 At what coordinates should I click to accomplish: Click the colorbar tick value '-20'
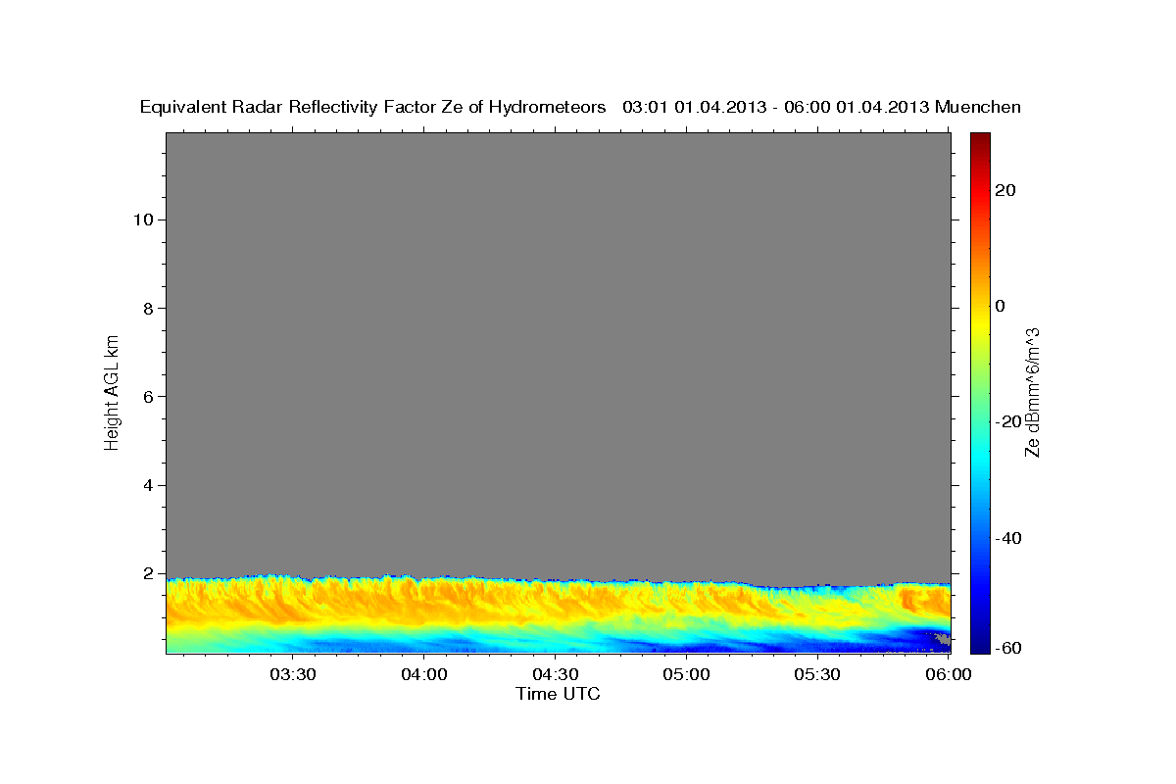1006,421
